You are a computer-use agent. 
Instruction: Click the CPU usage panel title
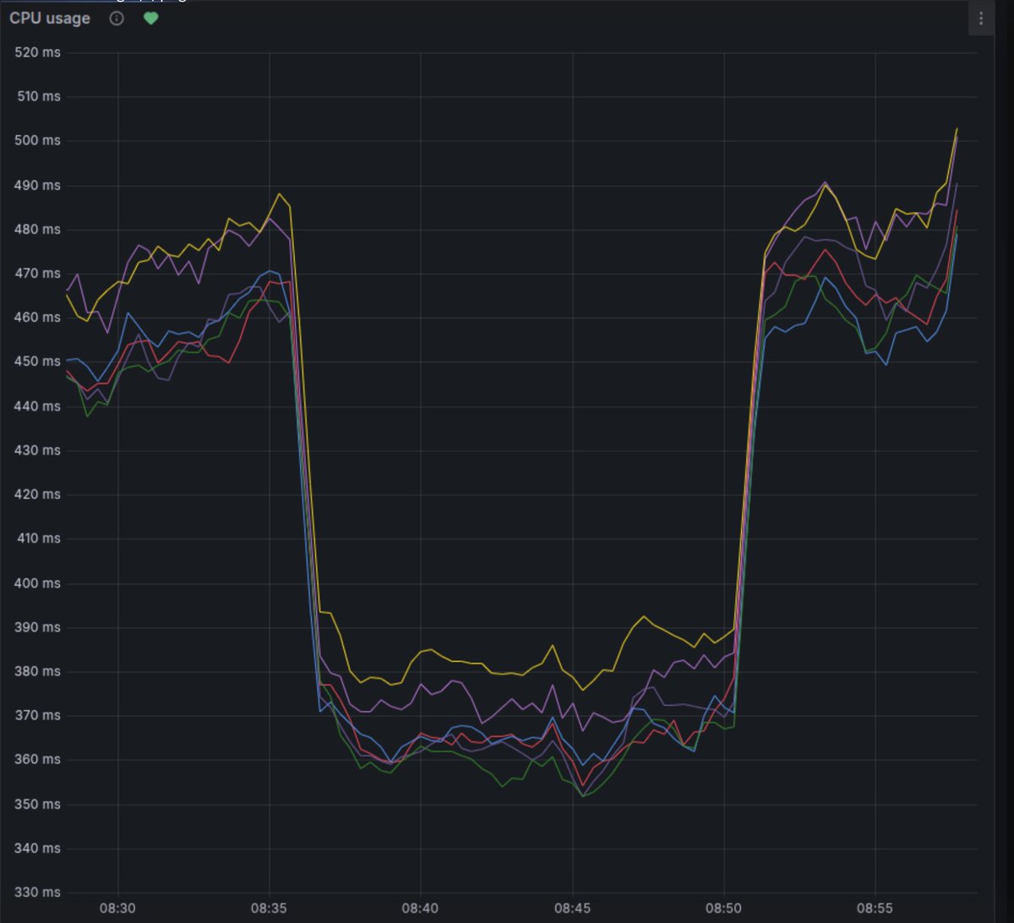(50, 18)
